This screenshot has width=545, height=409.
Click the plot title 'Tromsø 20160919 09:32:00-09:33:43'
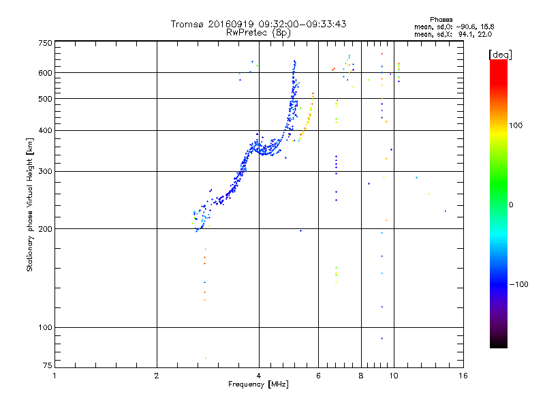click(x=258, y=24)
